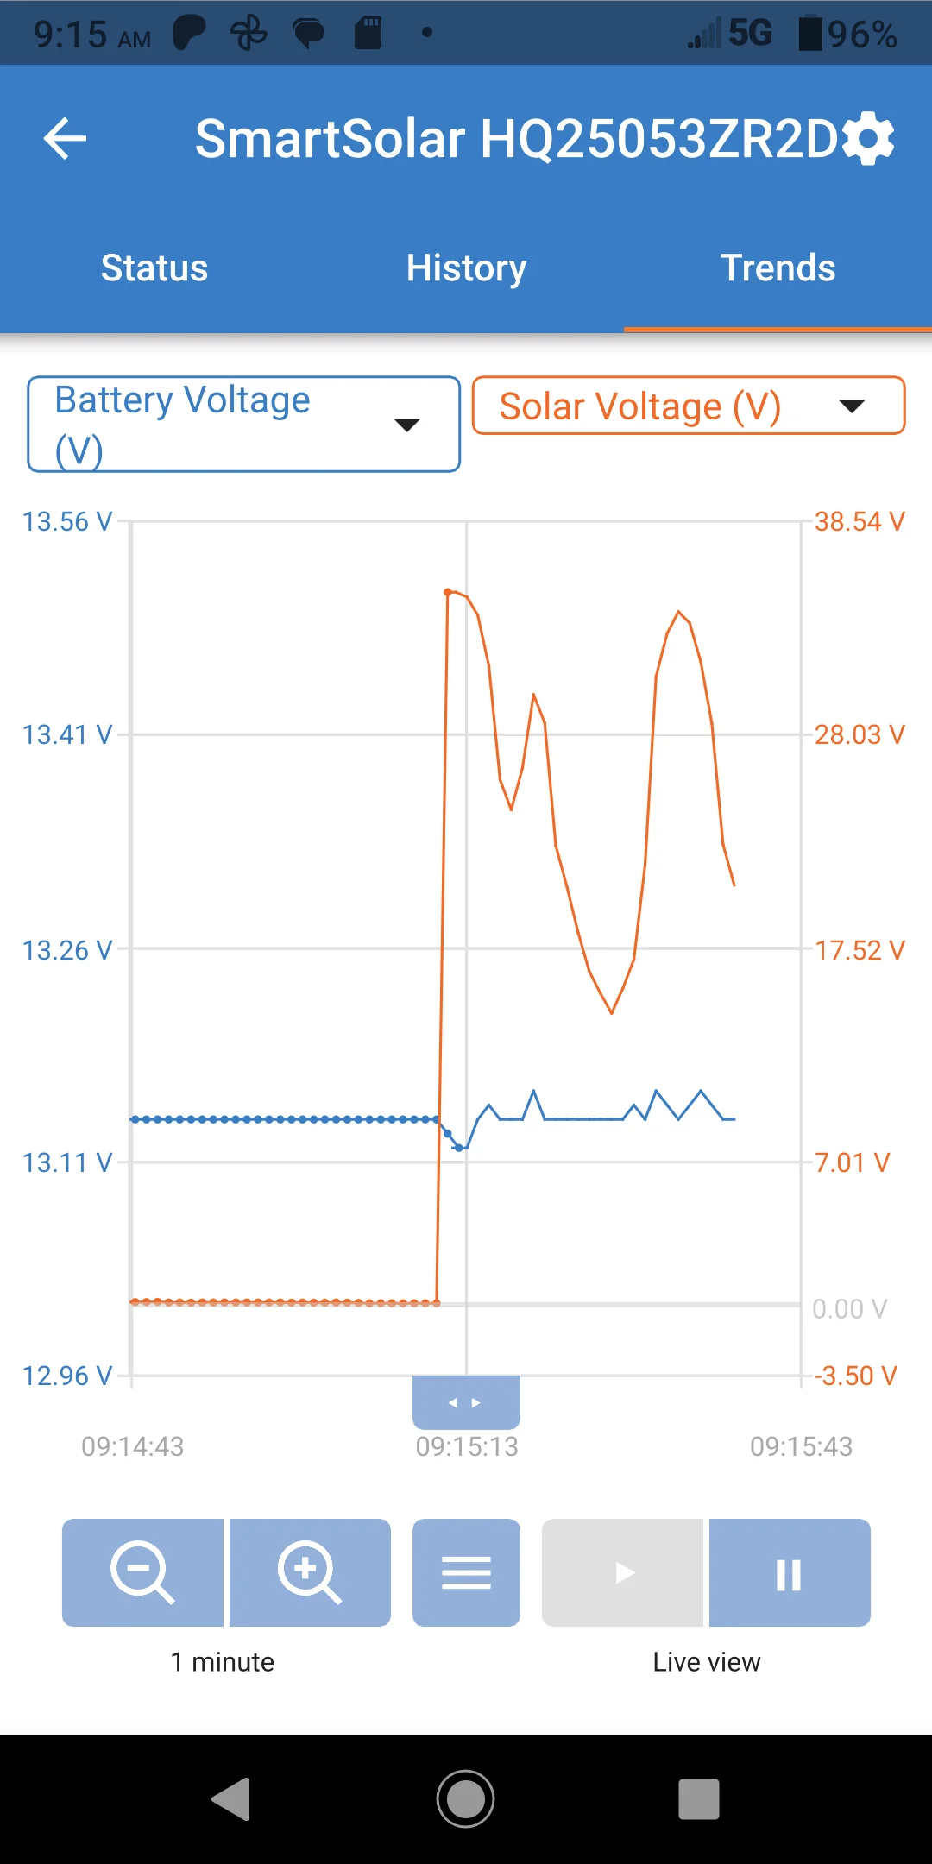932x1864 pixels.
Task: Open Android recent apps square button
Action: point(699,1799)
